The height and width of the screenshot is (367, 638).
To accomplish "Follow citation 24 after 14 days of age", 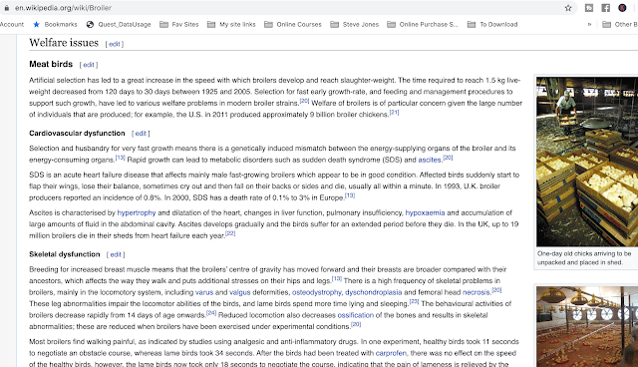I will click(x=211, y=313).
